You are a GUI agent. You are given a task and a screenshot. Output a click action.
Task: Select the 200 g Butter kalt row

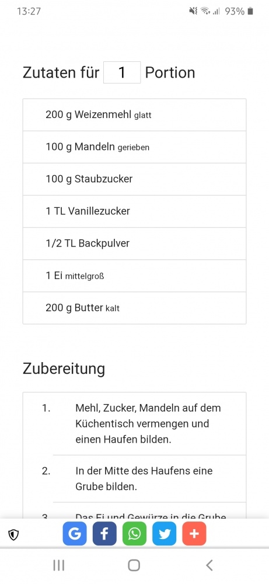(134, 308)
